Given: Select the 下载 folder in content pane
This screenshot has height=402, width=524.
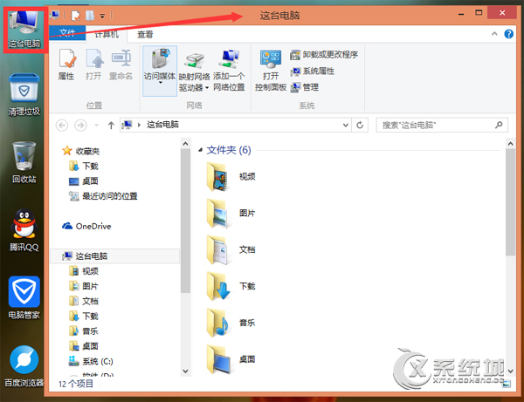Looking at the screenshot, I should 231,286.
